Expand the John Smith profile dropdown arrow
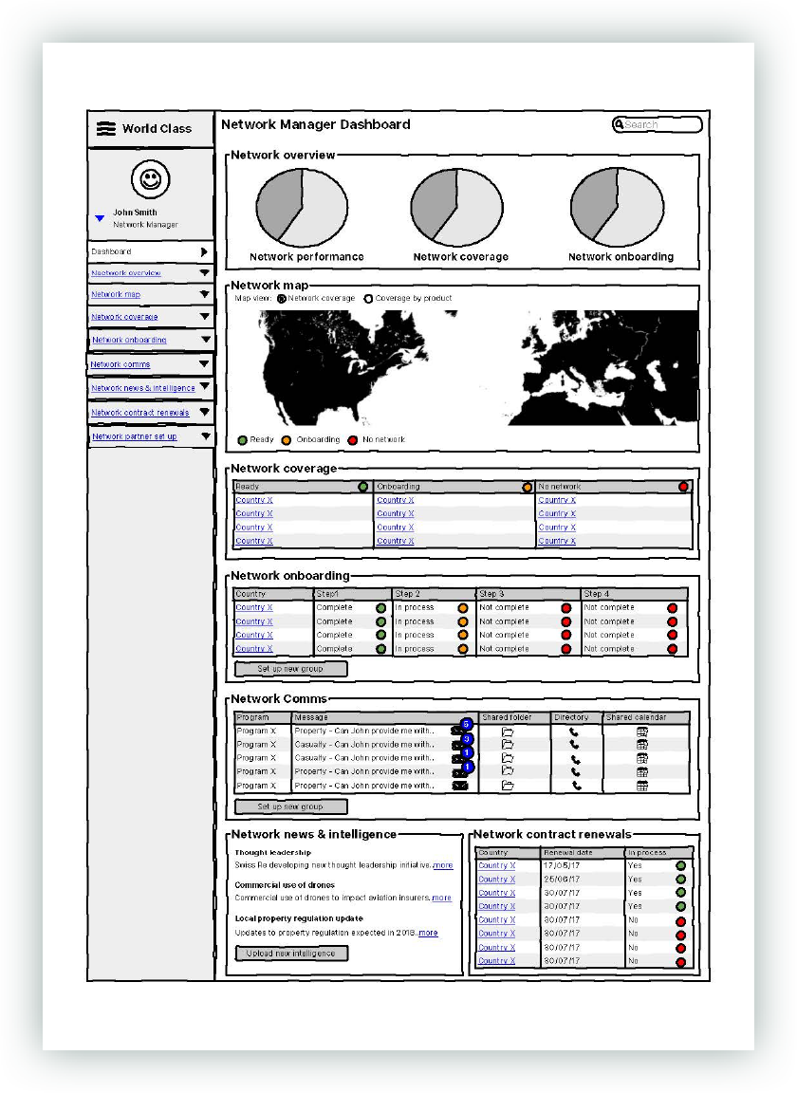The height and width of the screenshot is (1093, 797). tap(100, 219)
